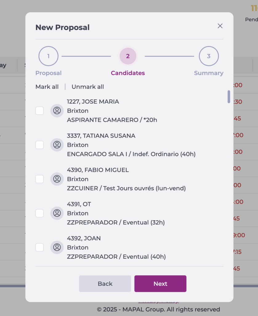Jump to step 3 Summary
The height and width of the screenshot is (316, 258).
(209, 56)
